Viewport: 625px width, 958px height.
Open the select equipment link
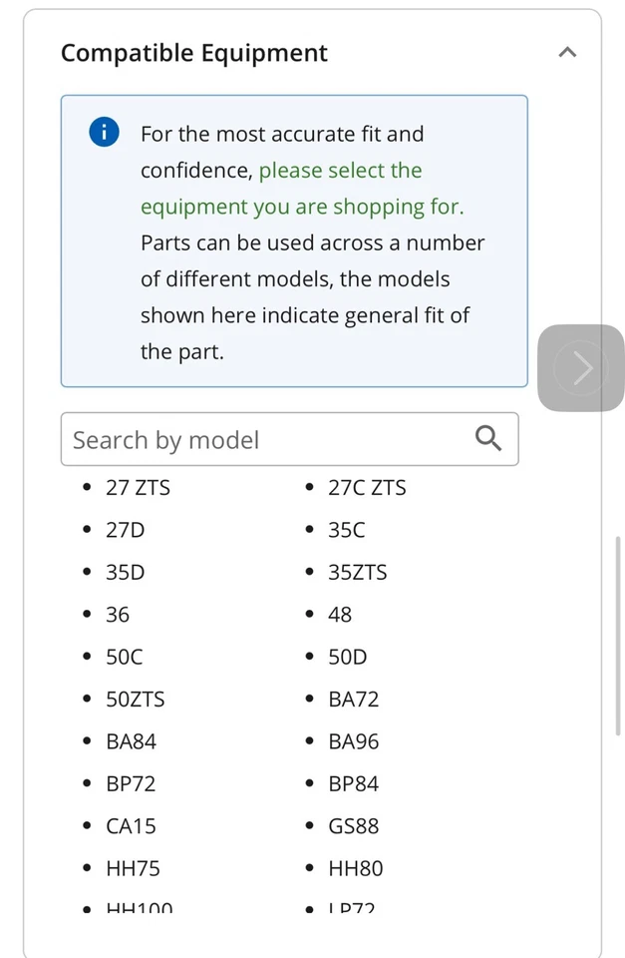(x=340, y=189)
